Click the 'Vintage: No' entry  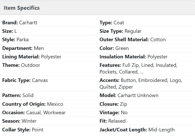tap(146, 112)
